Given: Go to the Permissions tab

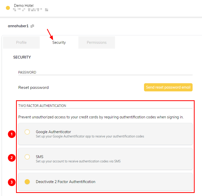Looking at the screenshot, I should coord(97,43).
